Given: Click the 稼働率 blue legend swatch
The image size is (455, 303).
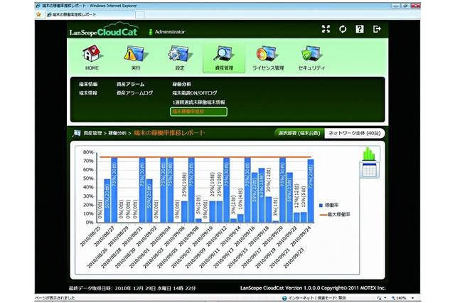Looking at the screenshot, I should point(321,206).
